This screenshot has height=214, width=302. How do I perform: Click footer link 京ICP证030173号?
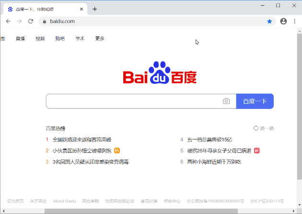[x=267, y=201]
